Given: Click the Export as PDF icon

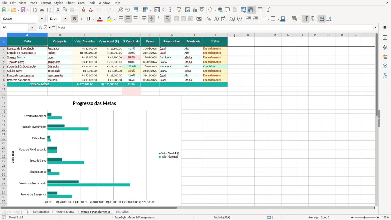Looking at the screenshot, I should click(x=35, y=10).
